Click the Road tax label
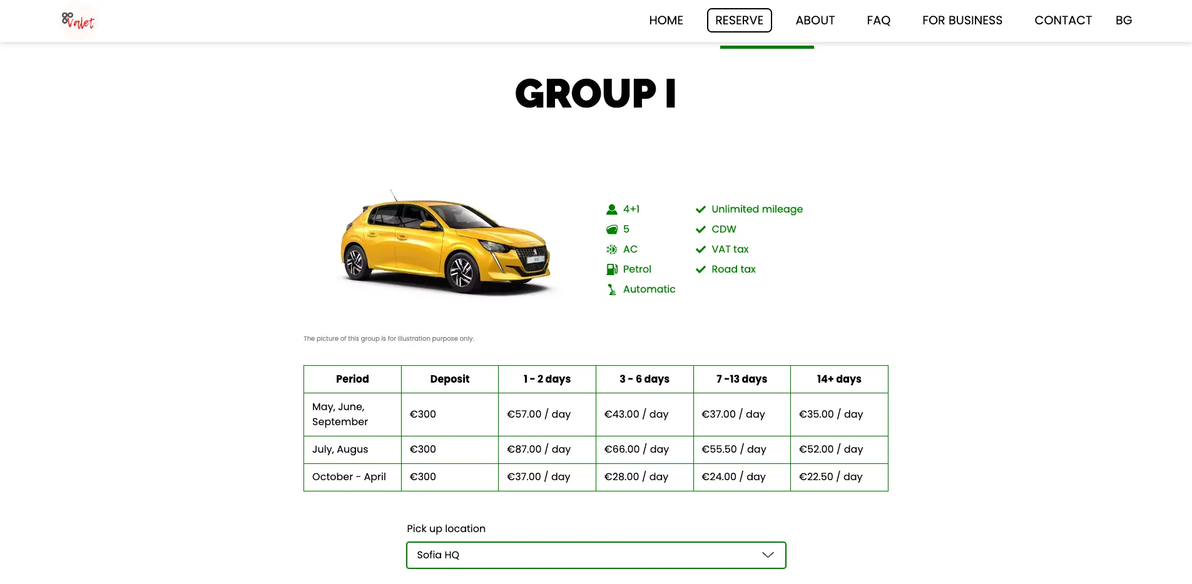1192x584 pixels. point(733,269)
